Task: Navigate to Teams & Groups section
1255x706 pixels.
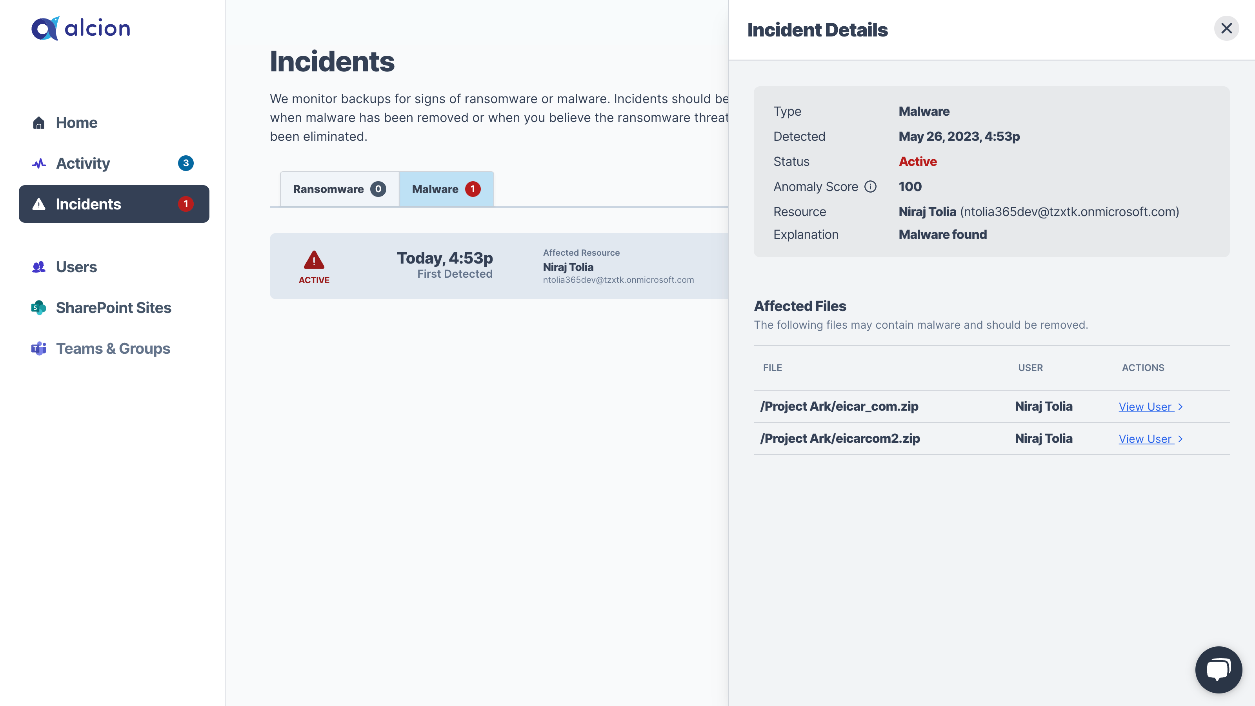Action: [x=113, y=348]
